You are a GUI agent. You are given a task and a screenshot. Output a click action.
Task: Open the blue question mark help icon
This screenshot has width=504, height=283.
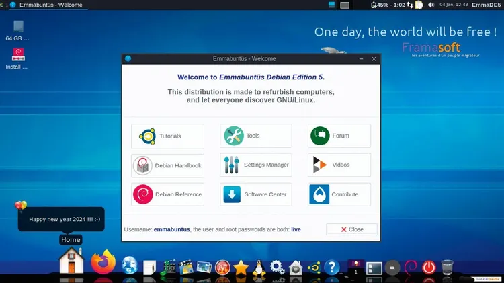(x=332, y=268)
